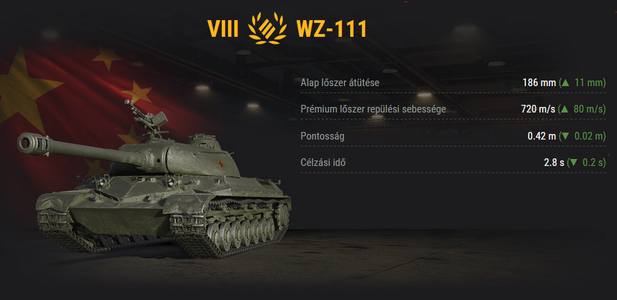Viewport: 617px width, 300px height.
Task: Click the gold laurel wreath premium icon
Action: (268, 28)
